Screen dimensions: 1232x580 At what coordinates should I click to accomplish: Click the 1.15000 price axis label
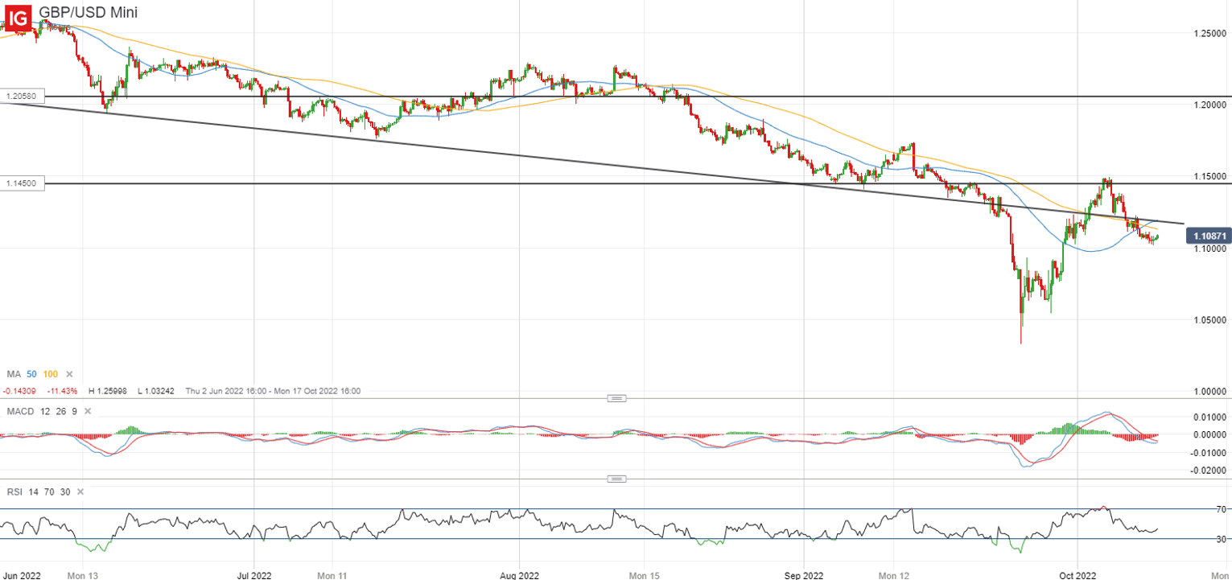(x=1210, y=176)
